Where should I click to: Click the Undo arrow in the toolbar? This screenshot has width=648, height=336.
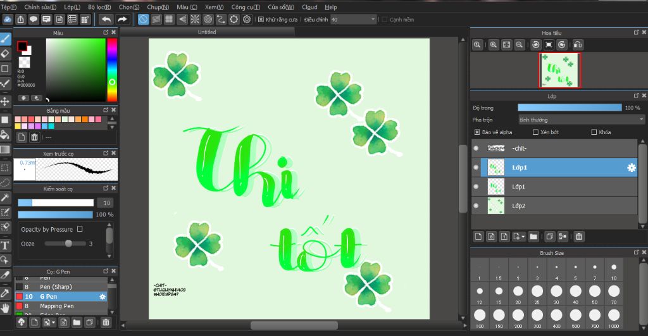pyautogui.click(x=106, y=20)
